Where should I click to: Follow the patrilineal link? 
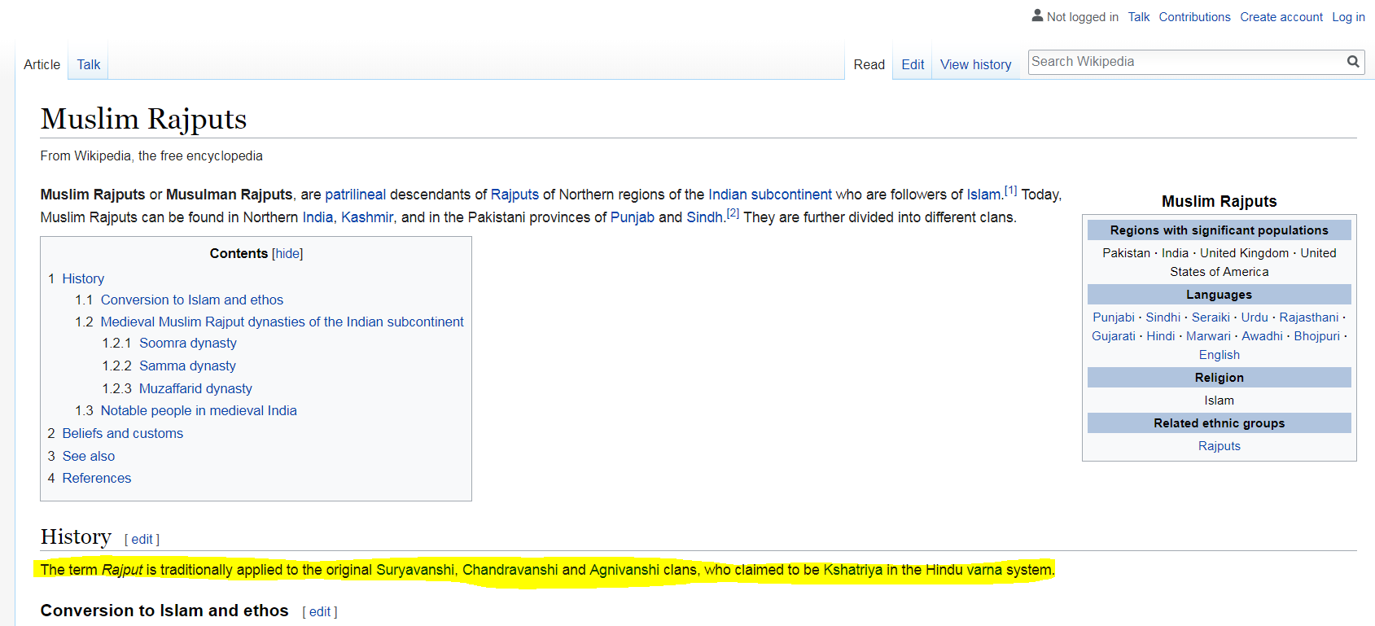355,195
